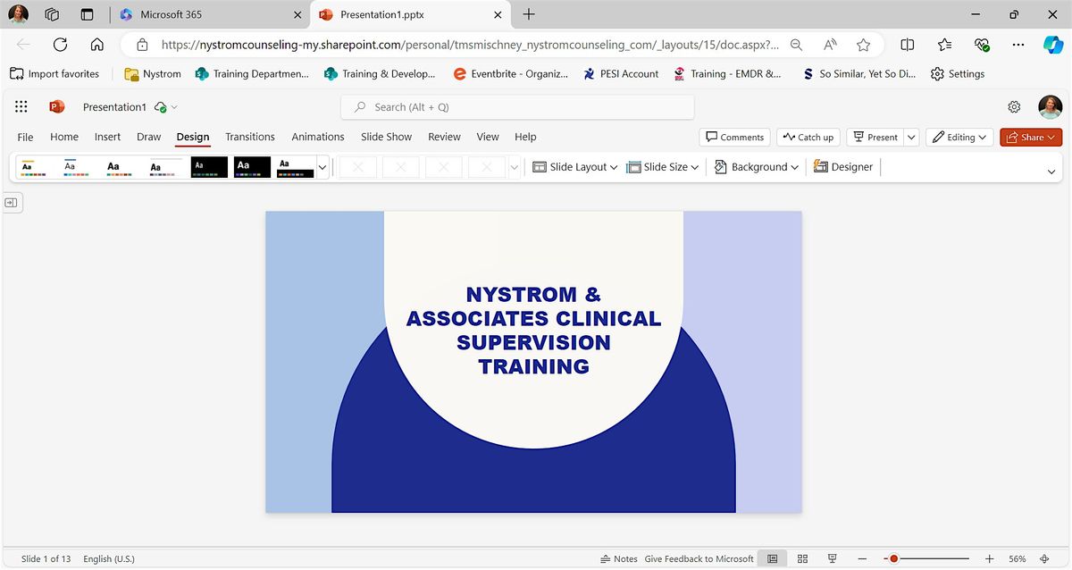Click the browser profile avatar in title bar

[18, 14]
